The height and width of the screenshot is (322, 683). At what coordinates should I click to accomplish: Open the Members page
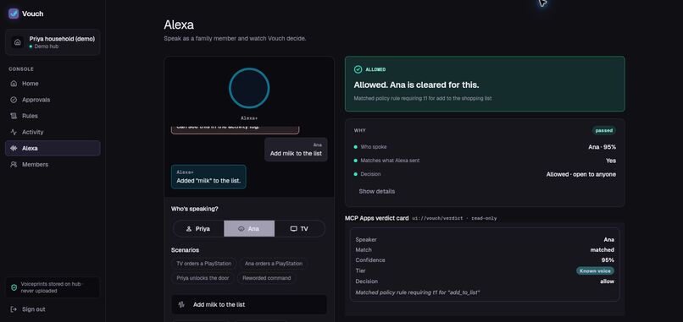(53, 164)
